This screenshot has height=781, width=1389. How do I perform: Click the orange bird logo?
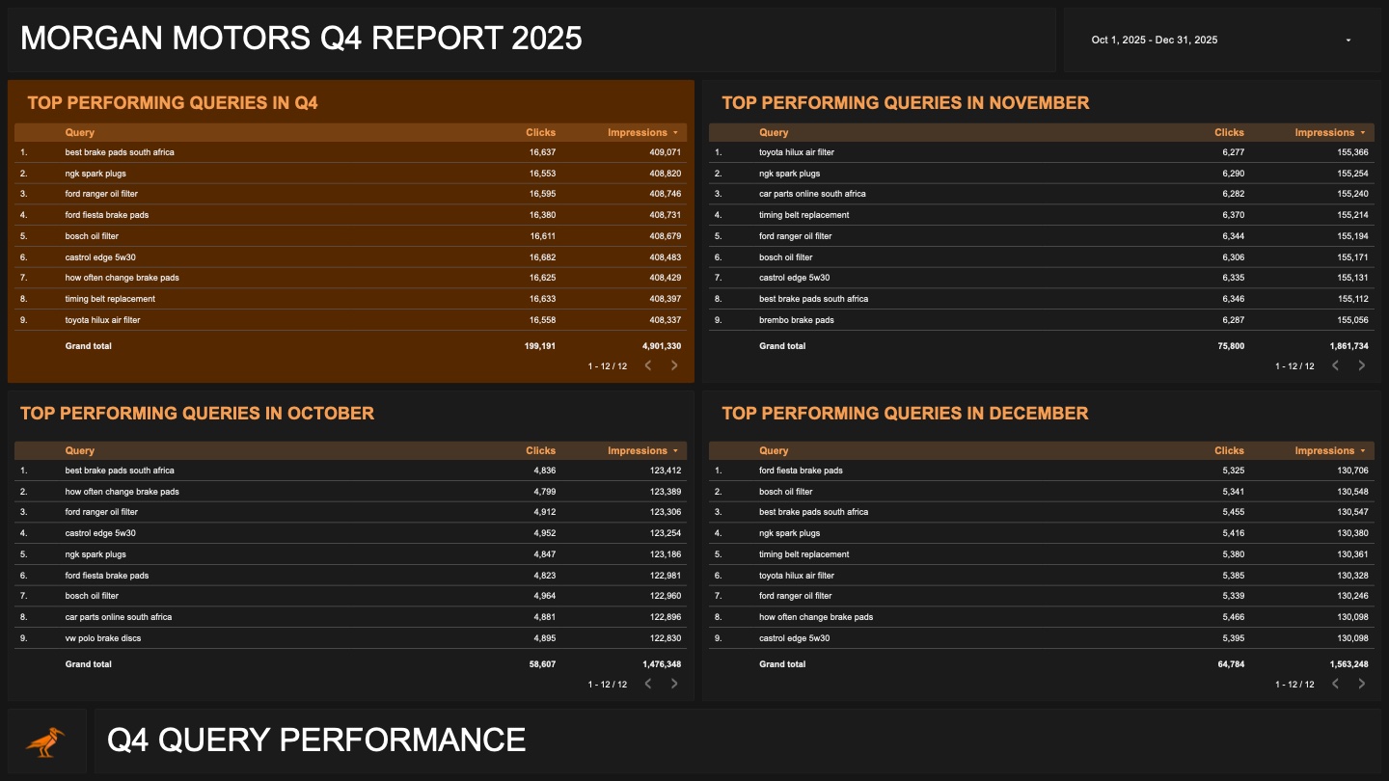point(46,741)
